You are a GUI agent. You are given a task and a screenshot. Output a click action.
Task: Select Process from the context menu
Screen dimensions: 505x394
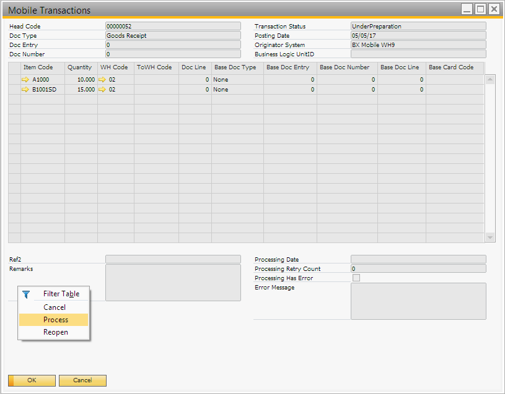(55, 320)
